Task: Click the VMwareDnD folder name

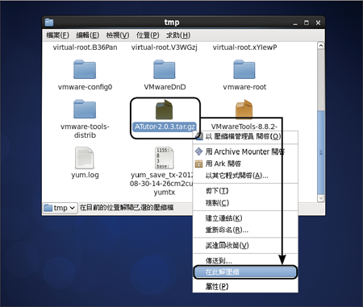Action: coord(165,87)
